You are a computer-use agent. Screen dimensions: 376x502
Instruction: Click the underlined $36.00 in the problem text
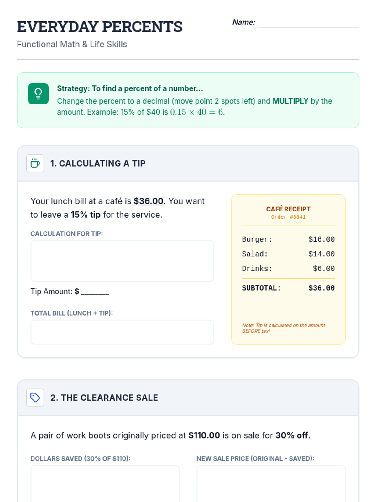coord(149,201)
